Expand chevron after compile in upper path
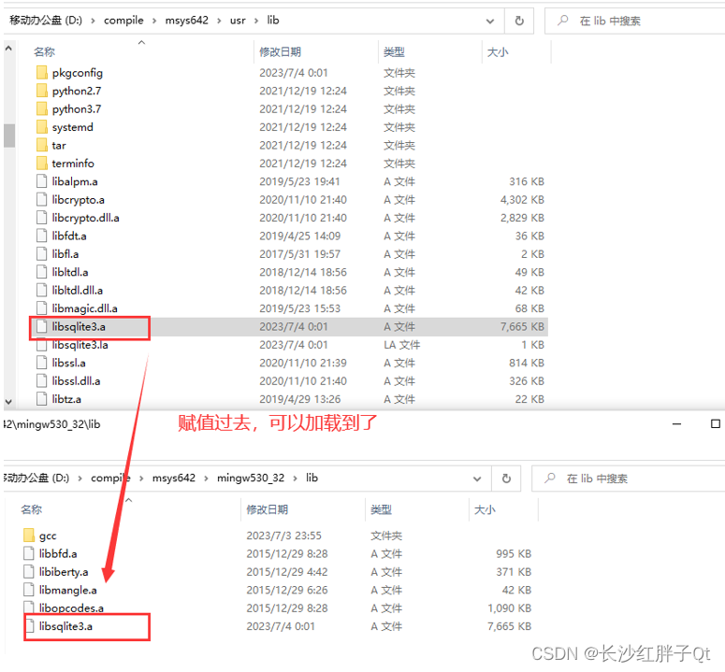This screenshot has width=725, height=672. [154, 21]
